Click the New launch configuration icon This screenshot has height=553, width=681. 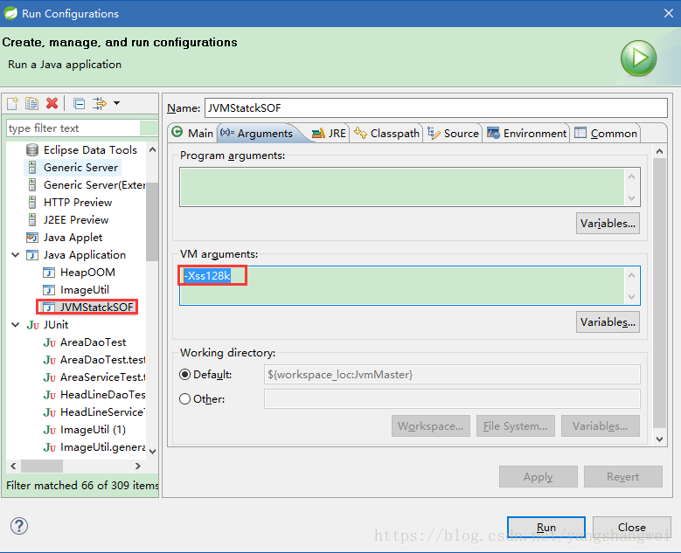coord(13,103)
